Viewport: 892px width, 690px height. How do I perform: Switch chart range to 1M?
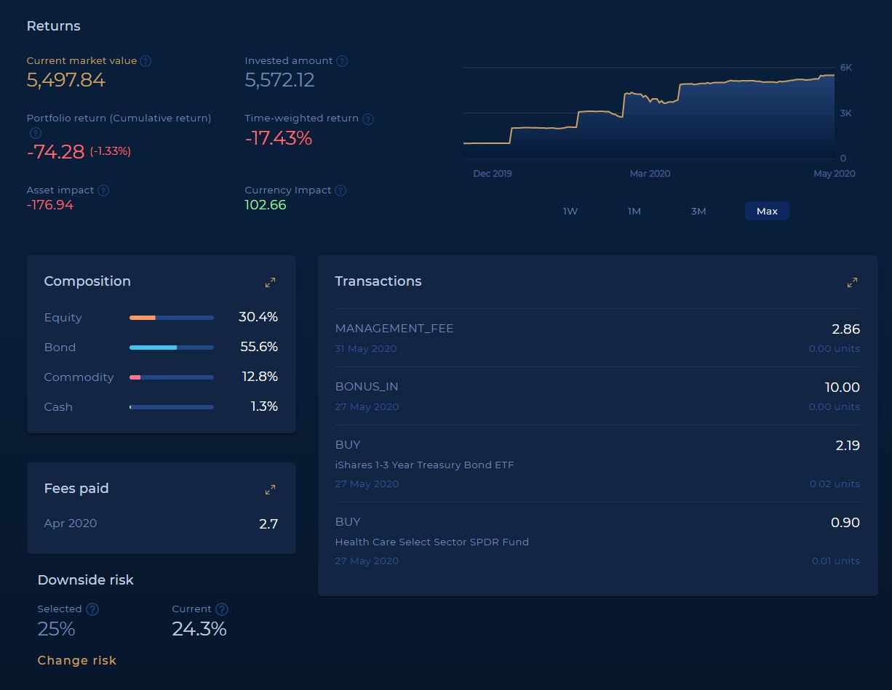(634, 211)
